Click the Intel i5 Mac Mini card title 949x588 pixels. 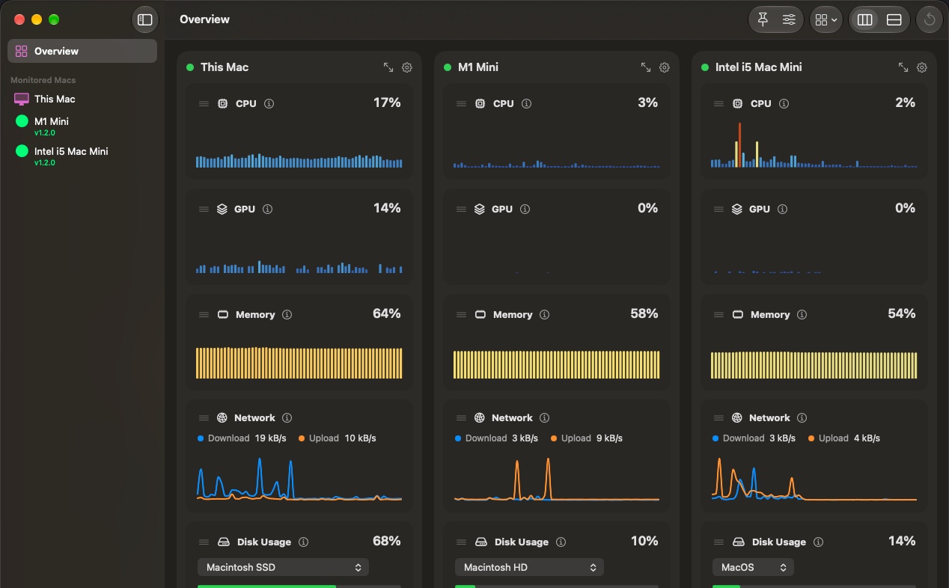pos(759,67)
